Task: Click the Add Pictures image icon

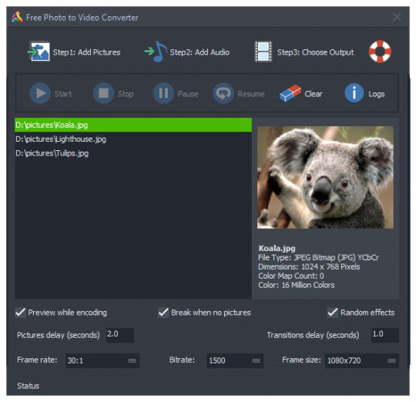Action: click(x=39, y=52)
